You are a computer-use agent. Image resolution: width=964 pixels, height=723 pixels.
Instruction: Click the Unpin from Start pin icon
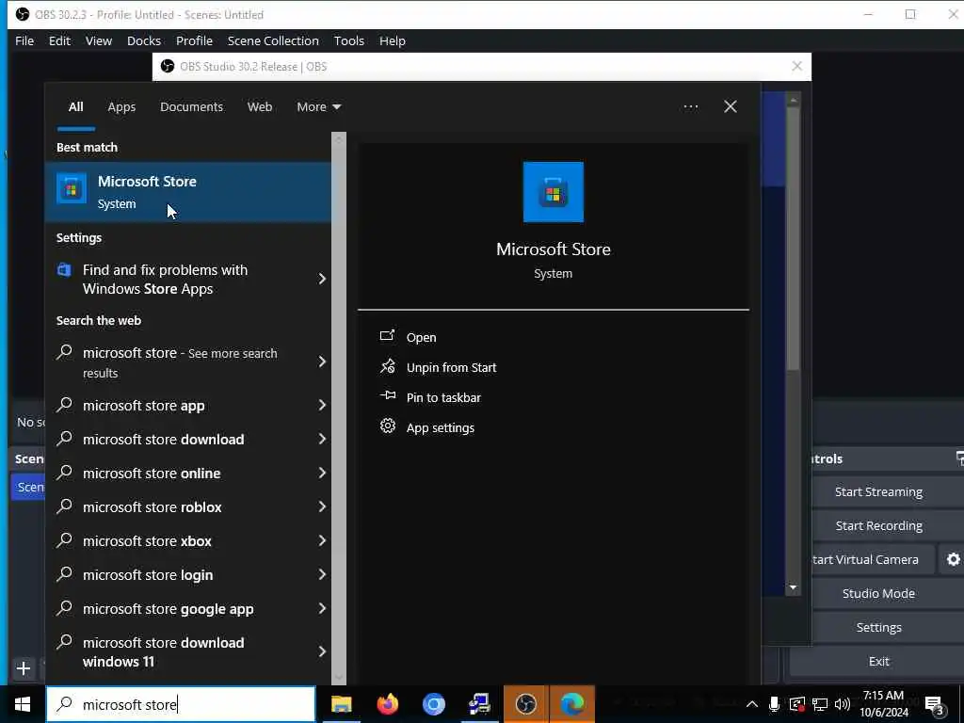coord(387,366)
